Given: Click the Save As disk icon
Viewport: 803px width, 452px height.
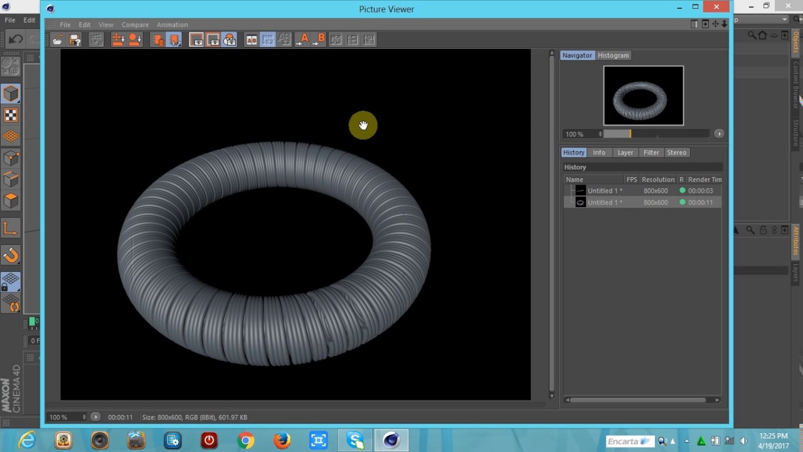Looking at the screenshot, I should (75, 40).
